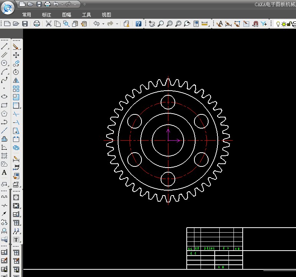The width and height of the screenshot is (296, 277).
Task: Select the Circle drawing tool
Action: (x=4, y=63)
